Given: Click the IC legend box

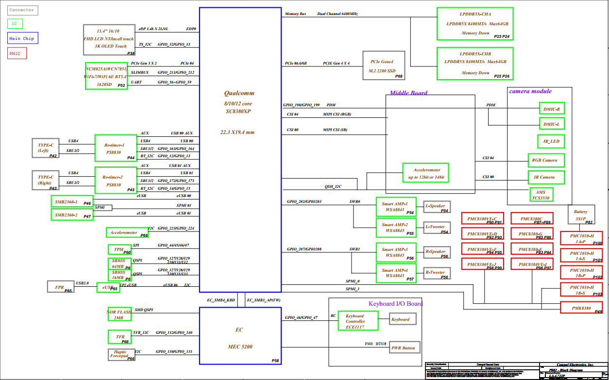Looking at the screenshot, I should pyautogui.click(x=15, y=23).
